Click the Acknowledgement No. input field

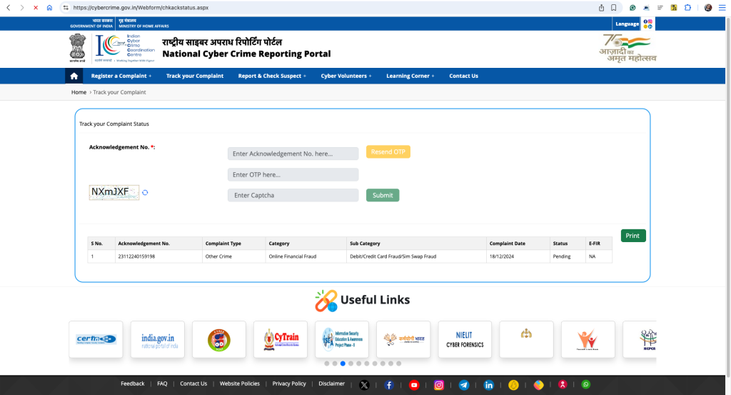point(293,154)
